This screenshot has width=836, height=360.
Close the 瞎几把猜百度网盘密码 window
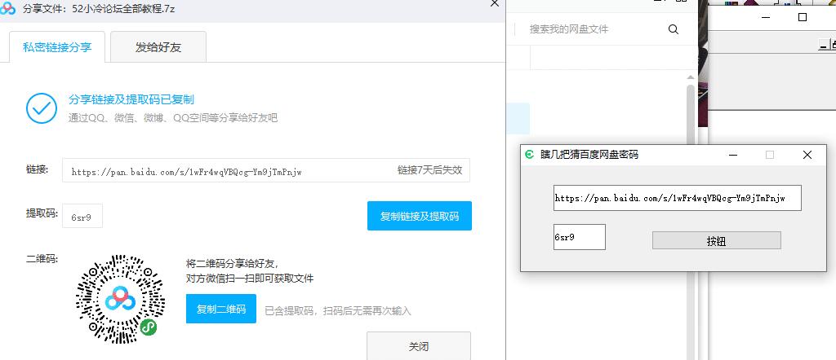[x=807, y=155]
